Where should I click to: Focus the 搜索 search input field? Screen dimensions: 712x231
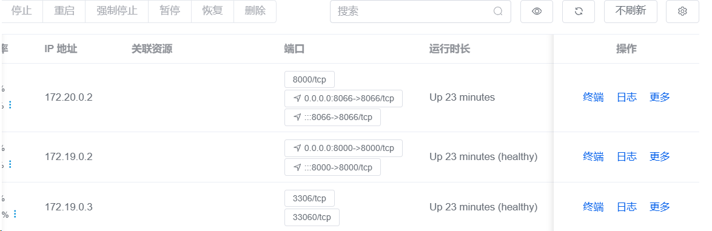tap(413, 12)
